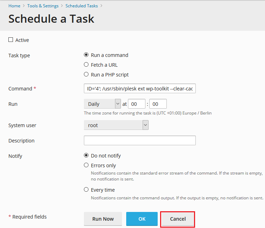
Task: Enable the Active checkbox
Action: pos(10,40)
